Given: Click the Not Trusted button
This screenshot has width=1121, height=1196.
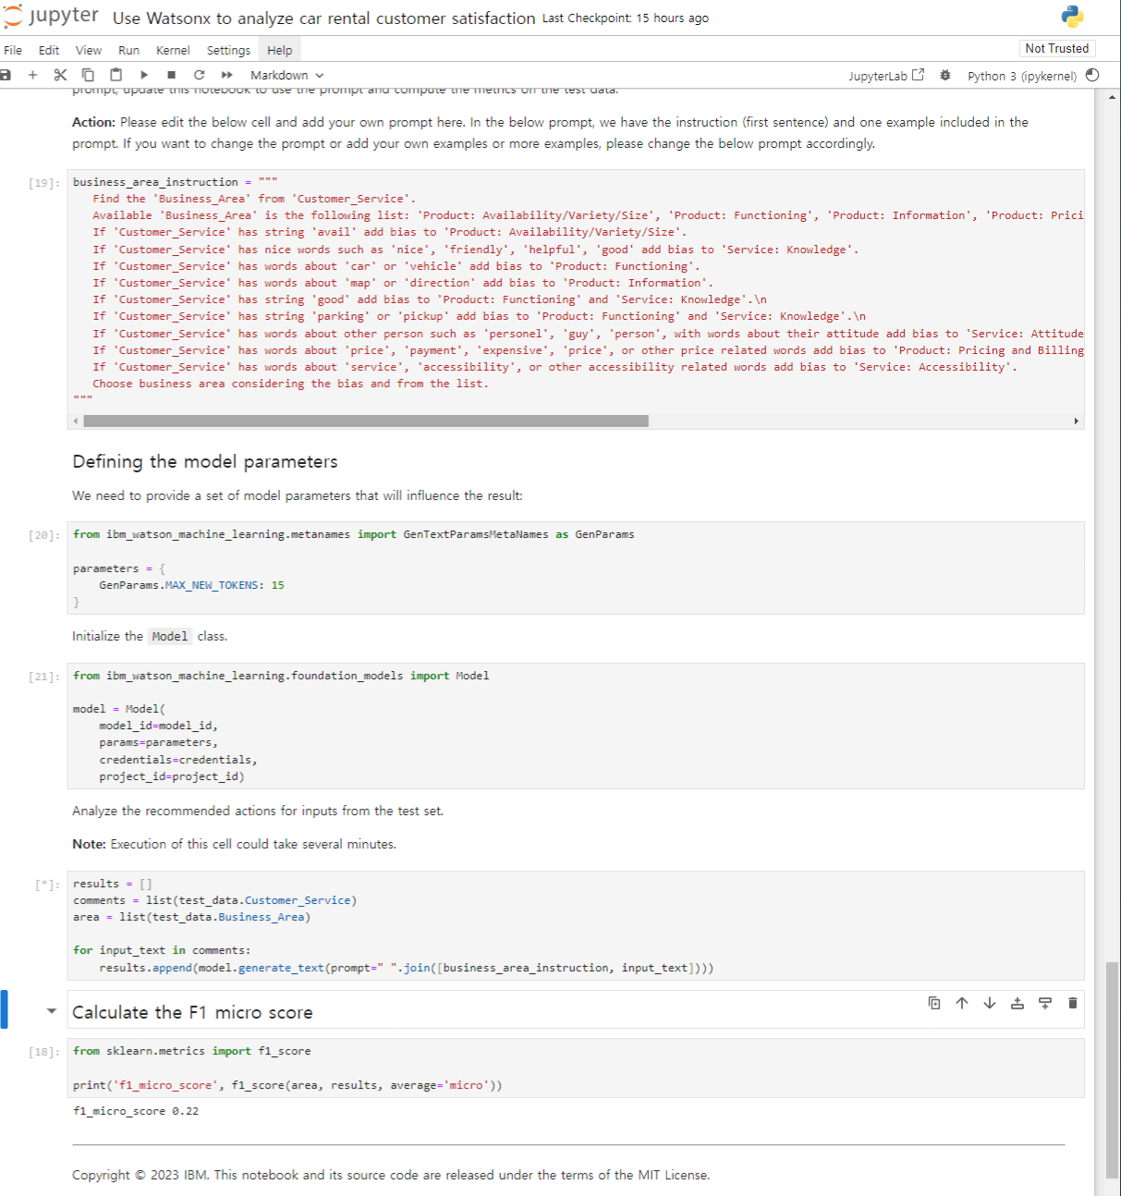Looking at the screenshot, I should point(1057,48).
